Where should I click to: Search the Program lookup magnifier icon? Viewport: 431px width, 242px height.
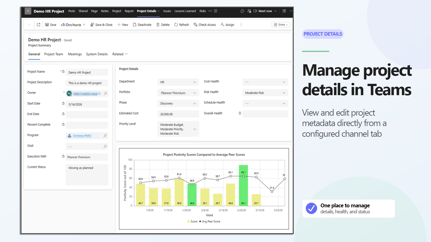click(105, 136)
